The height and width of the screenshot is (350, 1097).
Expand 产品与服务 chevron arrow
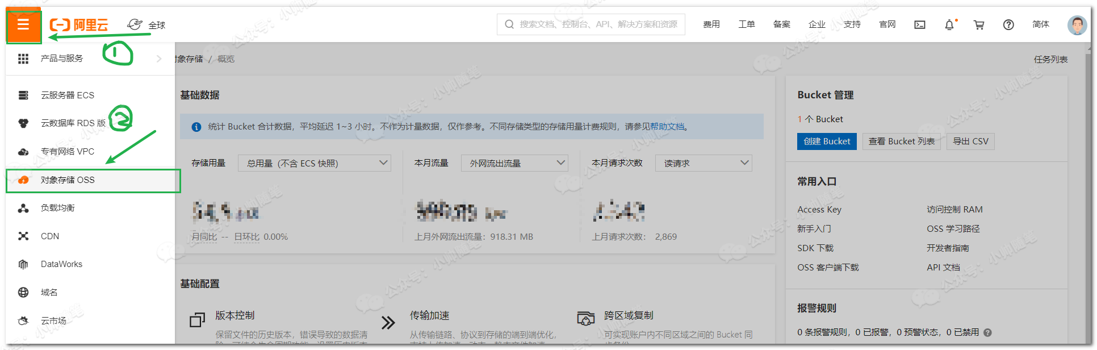tap(159, 59)
